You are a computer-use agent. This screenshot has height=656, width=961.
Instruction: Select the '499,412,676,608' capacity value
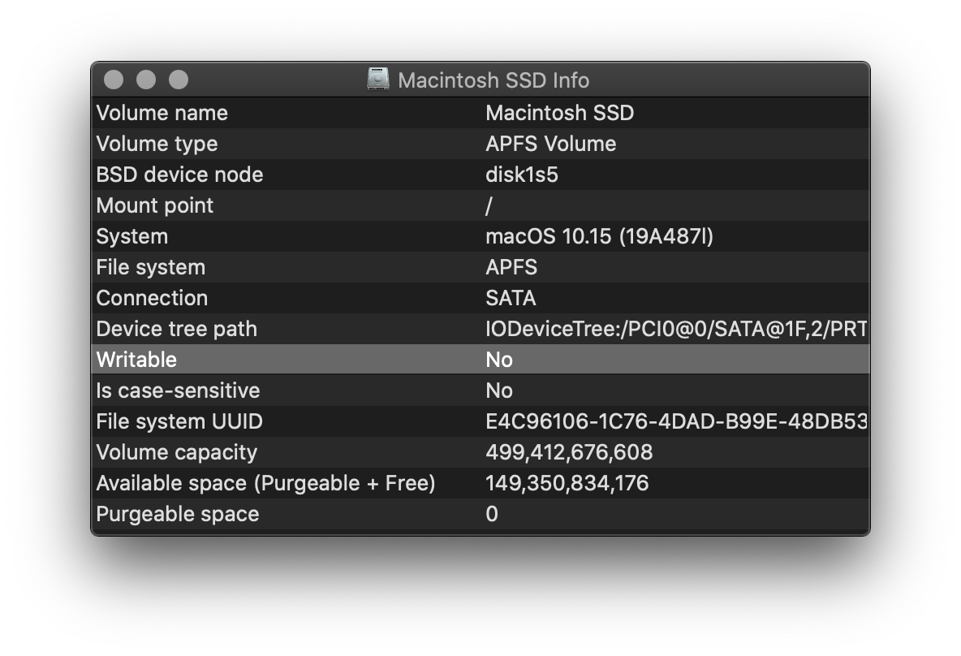[569, 452]
